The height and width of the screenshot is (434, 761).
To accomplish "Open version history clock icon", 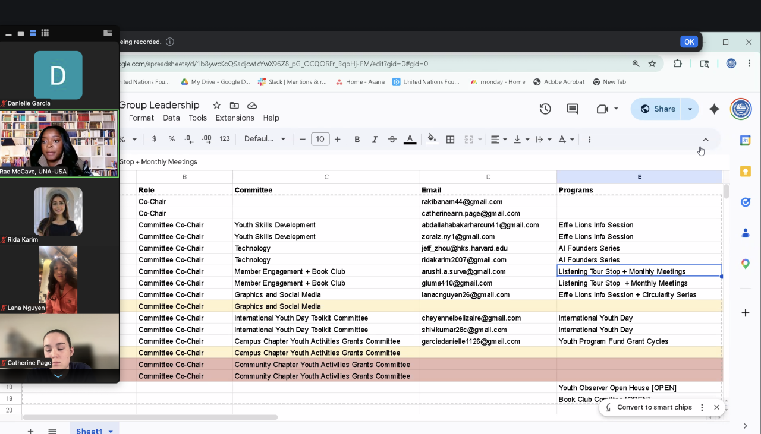I will coord(545,109).
